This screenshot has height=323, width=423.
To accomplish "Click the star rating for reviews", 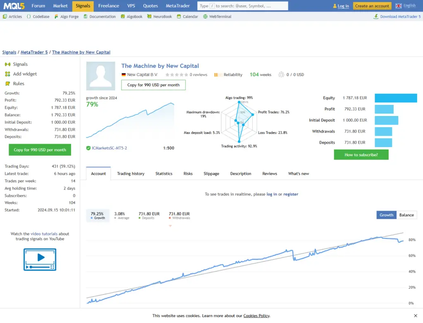I will 177,75.
